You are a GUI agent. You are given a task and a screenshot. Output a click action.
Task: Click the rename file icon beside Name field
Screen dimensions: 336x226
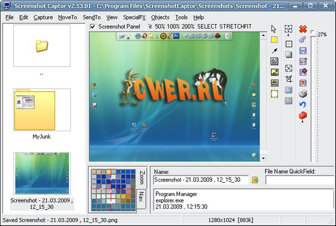[255, 180]
